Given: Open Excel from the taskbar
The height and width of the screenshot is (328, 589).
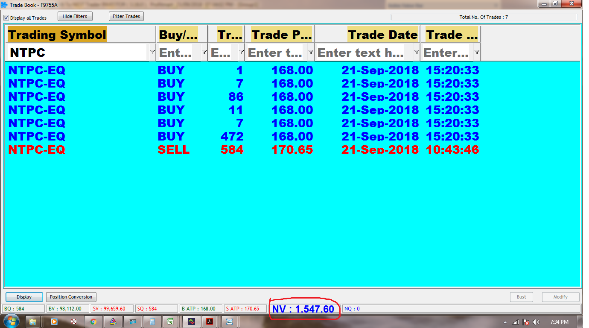Looking at the screenshot, I should [x=170, y=322].
